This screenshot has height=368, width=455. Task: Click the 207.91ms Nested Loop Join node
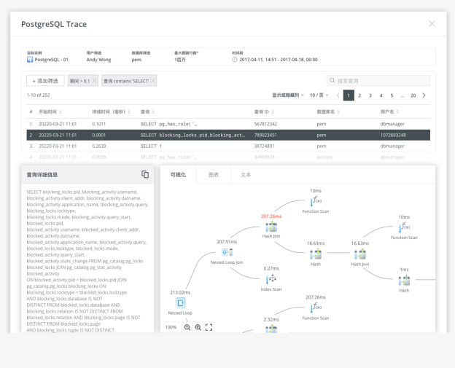coord(227,252)
